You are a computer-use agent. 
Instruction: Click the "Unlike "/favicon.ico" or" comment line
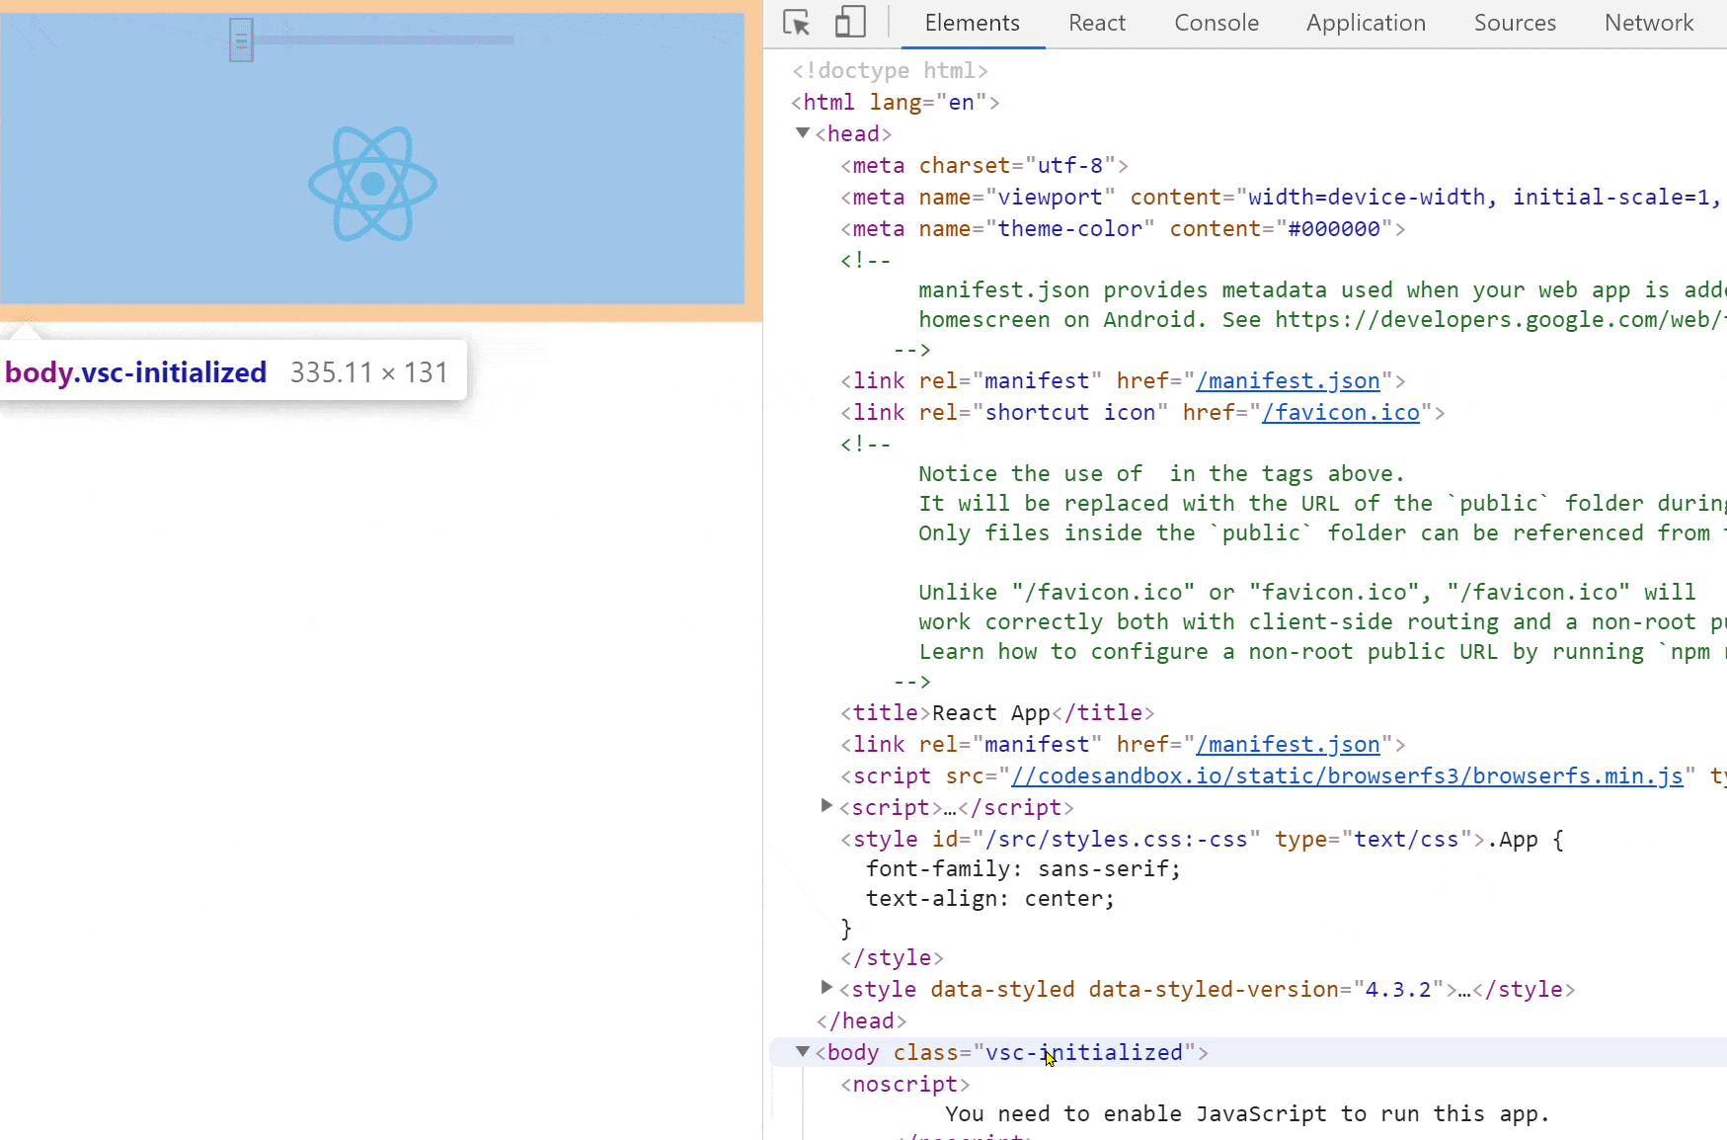(x=1307, y=593)
